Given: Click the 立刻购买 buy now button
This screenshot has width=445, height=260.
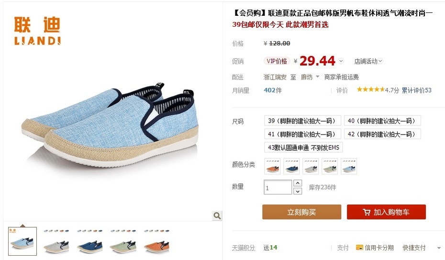Looking at the screenshot, I should tap(301, 212).
